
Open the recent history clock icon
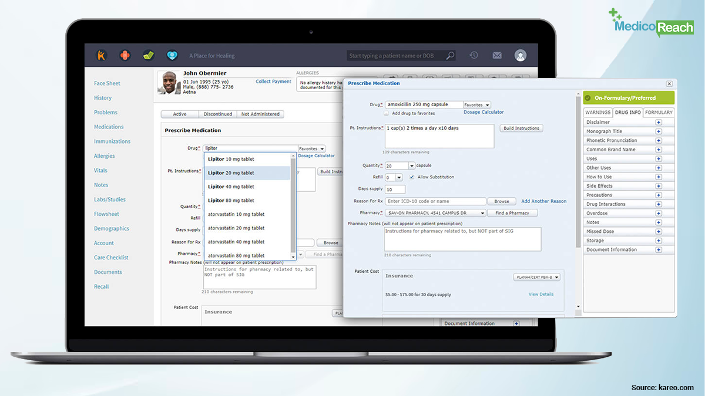pyautogui.click(x=474, y=55)
